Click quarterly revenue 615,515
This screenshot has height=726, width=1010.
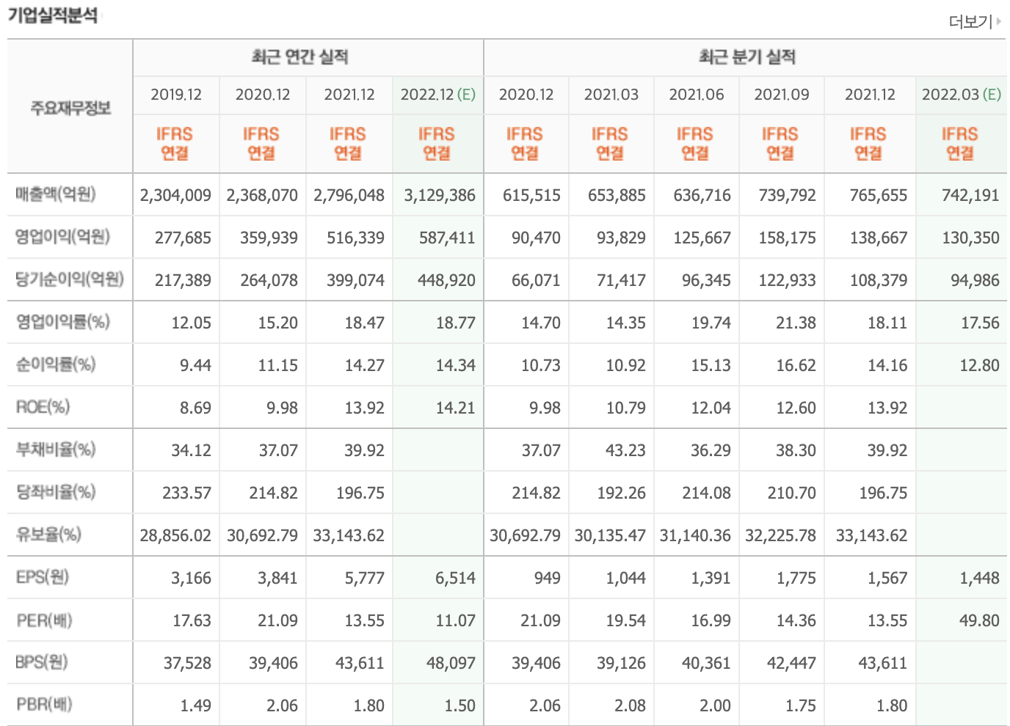pos(531,196)
